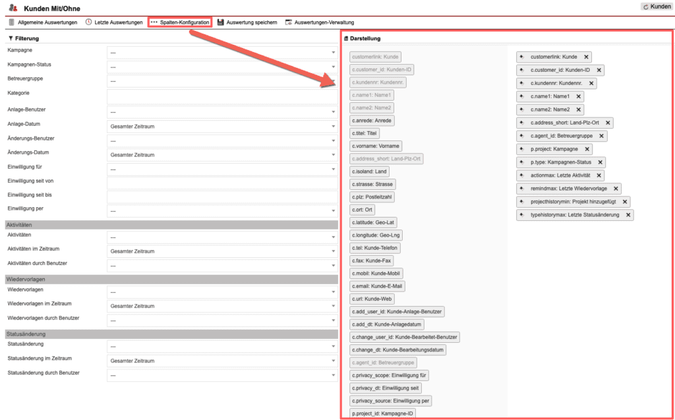Open the Kampagne dropdown

coord(221,53)
